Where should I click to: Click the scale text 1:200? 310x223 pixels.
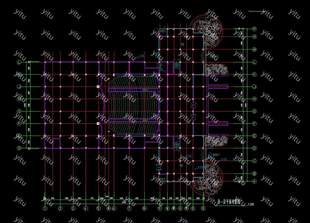(251, 204)
